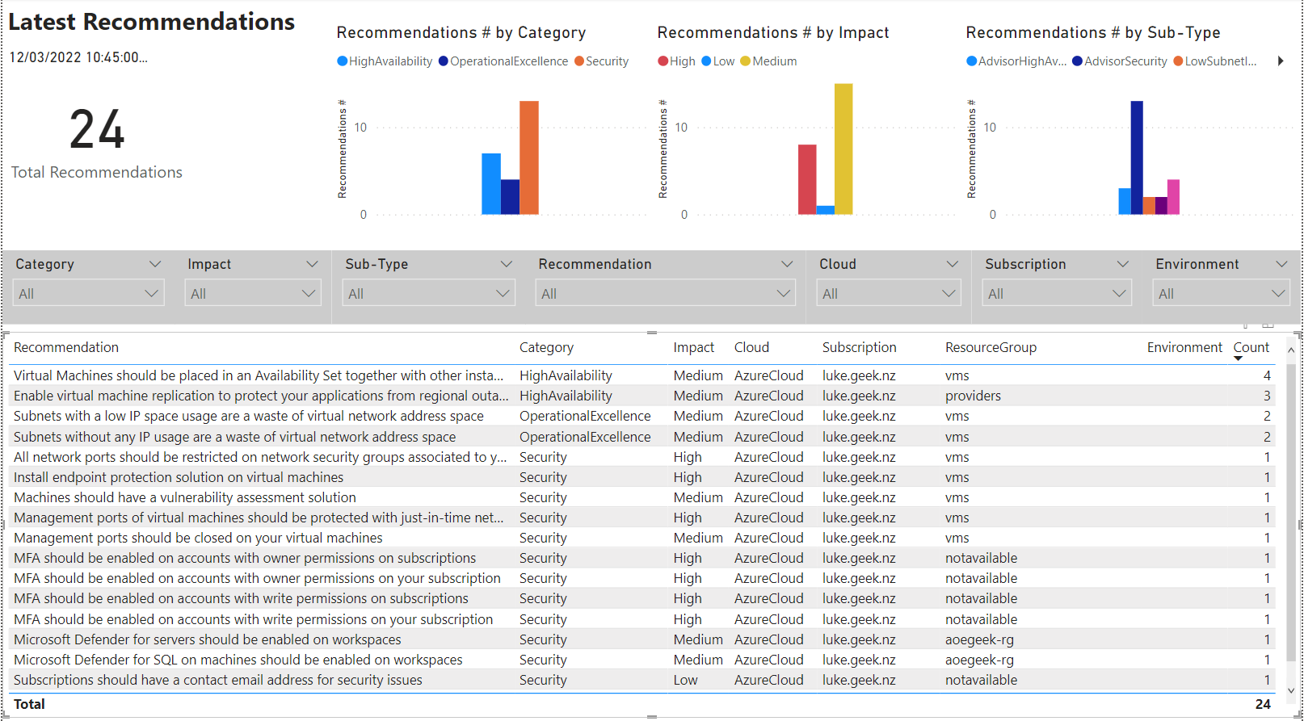Sort table by Subscription column header
This screenshot has height=721, width=1304.
pos(860,347)
